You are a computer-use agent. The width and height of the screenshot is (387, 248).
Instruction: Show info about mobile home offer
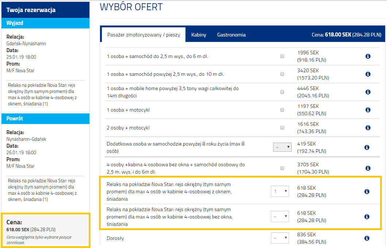pyautogui.click(x=368, y=92)
